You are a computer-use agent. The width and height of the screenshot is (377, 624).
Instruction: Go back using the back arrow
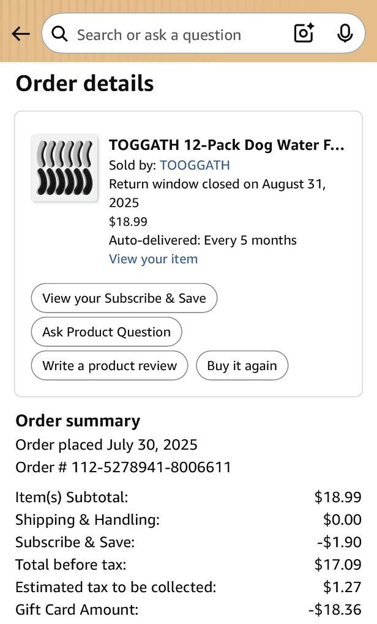click(x=21, y=34)
